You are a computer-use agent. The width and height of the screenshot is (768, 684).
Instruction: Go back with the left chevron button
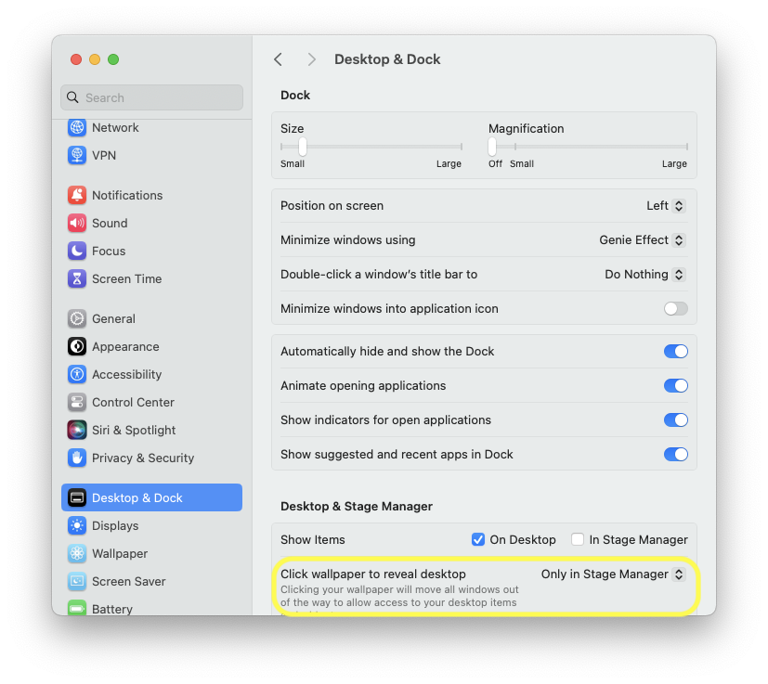pos(278,59)
